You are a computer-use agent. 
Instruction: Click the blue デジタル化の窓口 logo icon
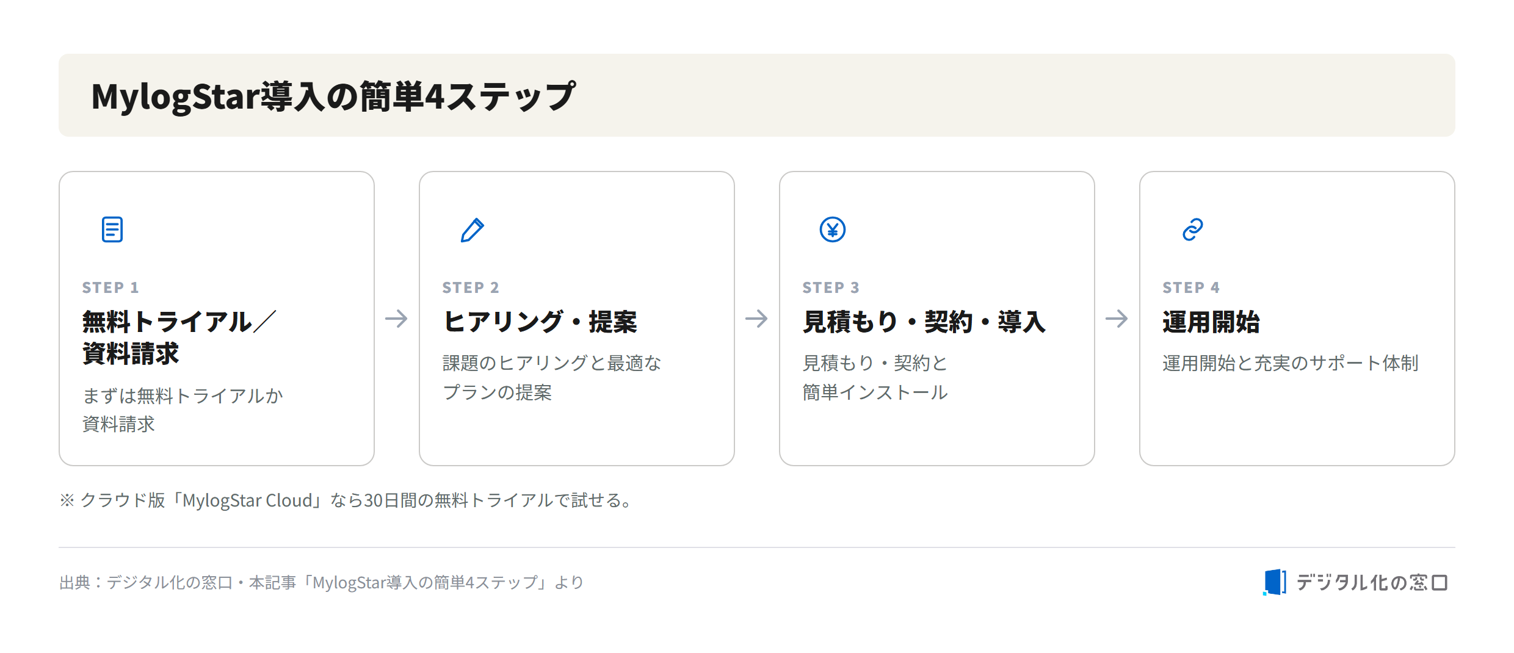[1275, 582]
